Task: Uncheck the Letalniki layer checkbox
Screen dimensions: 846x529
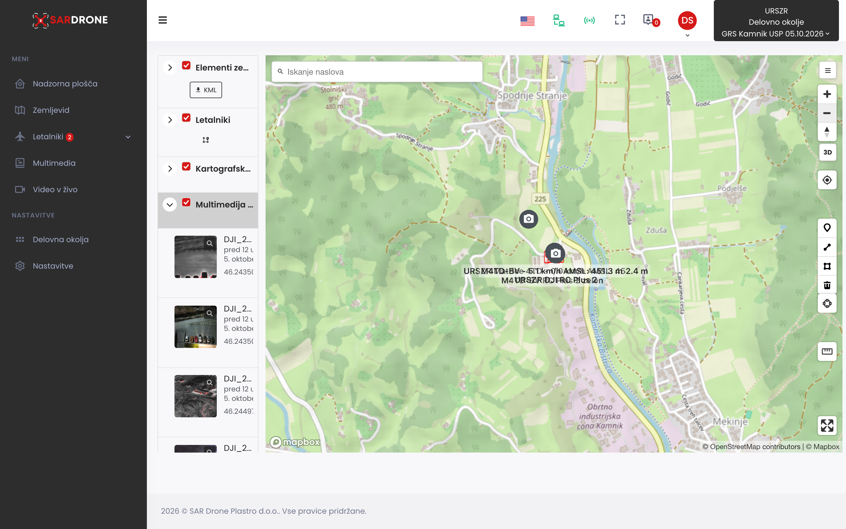Action: coord(186,118)
